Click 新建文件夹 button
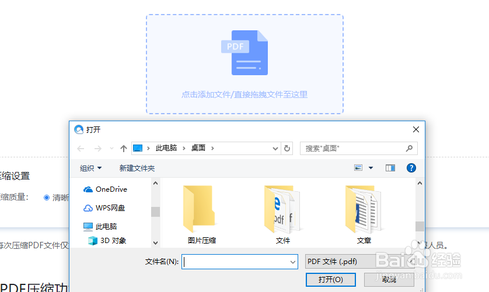The width and height of the screenshot is (489, 292). click(137, 168)
